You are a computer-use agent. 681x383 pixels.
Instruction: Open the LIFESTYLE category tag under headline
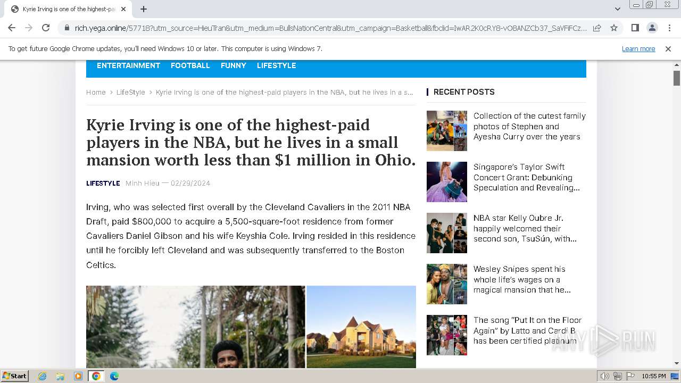tap(103, 183)
